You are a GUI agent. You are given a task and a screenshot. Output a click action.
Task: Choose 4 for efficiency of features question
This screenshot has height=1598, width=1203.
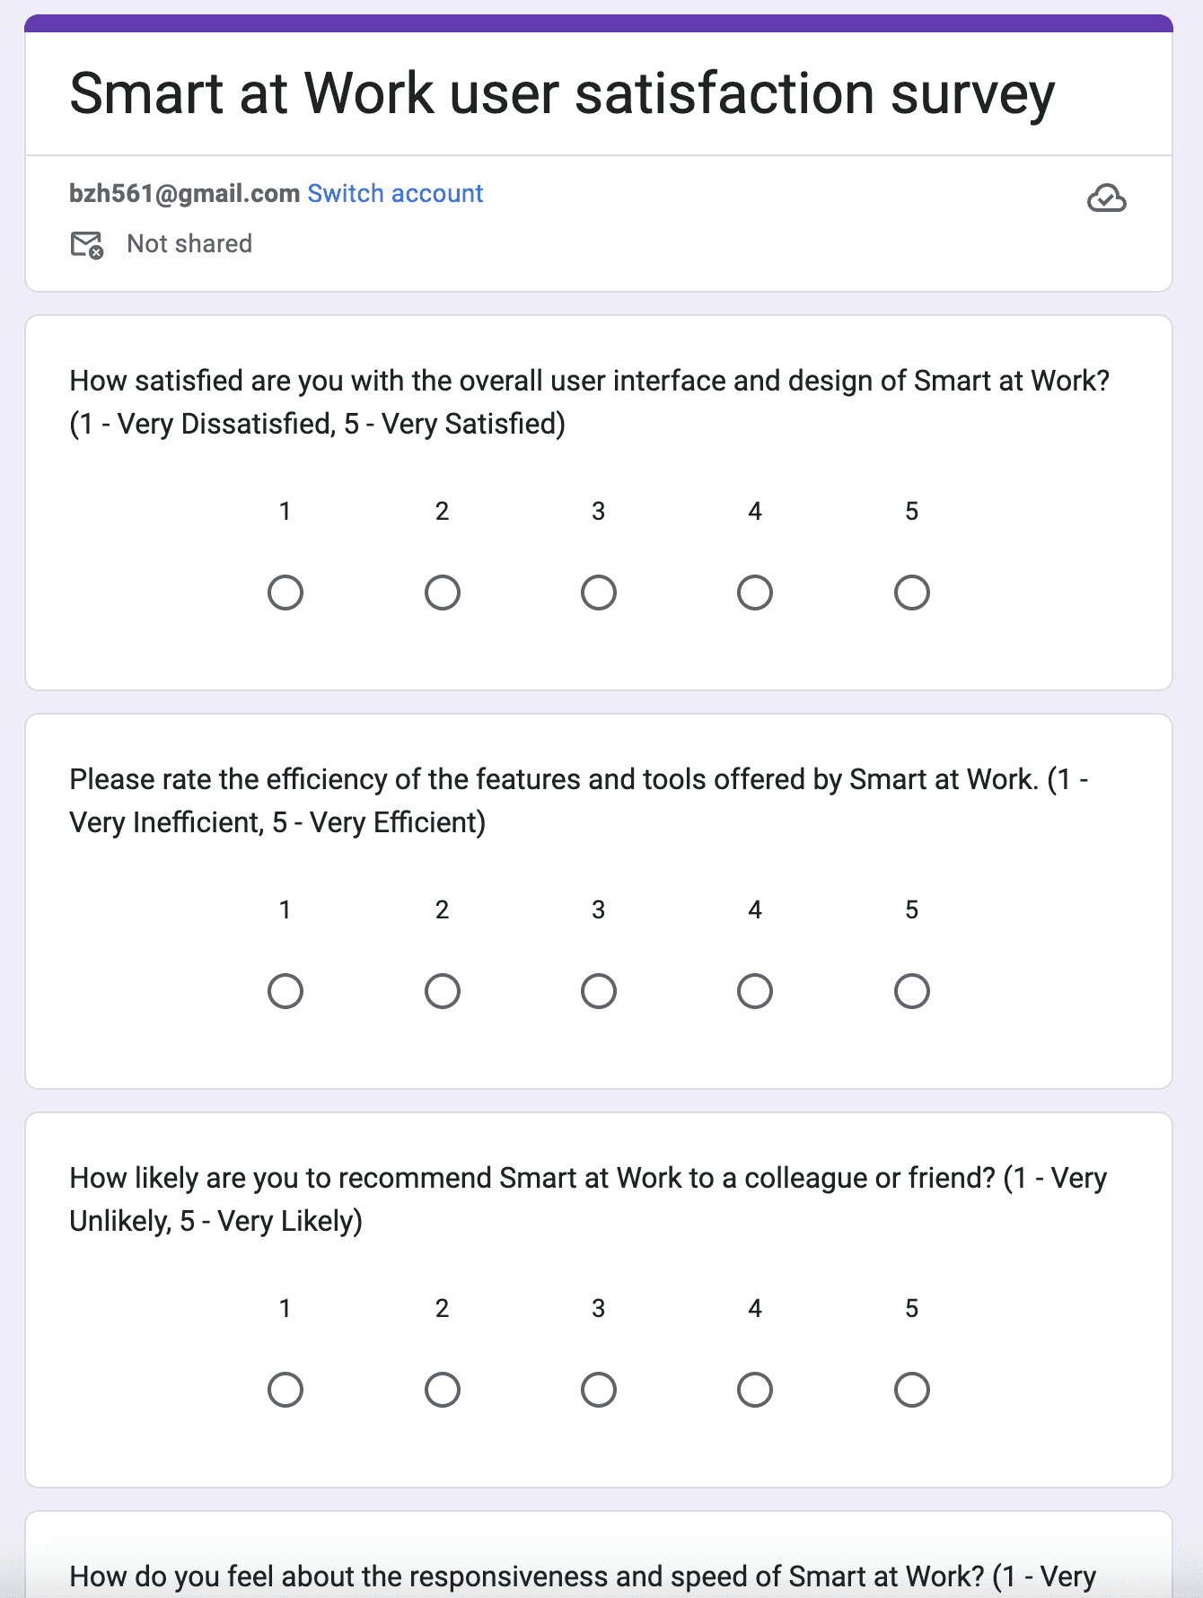[x=755, y=991]
